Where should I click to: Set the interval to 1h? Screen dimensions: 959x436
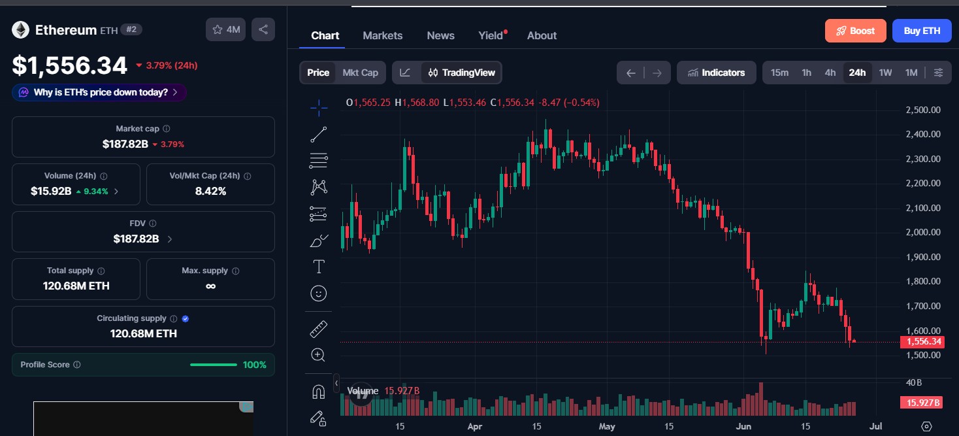tap(807, 73)
